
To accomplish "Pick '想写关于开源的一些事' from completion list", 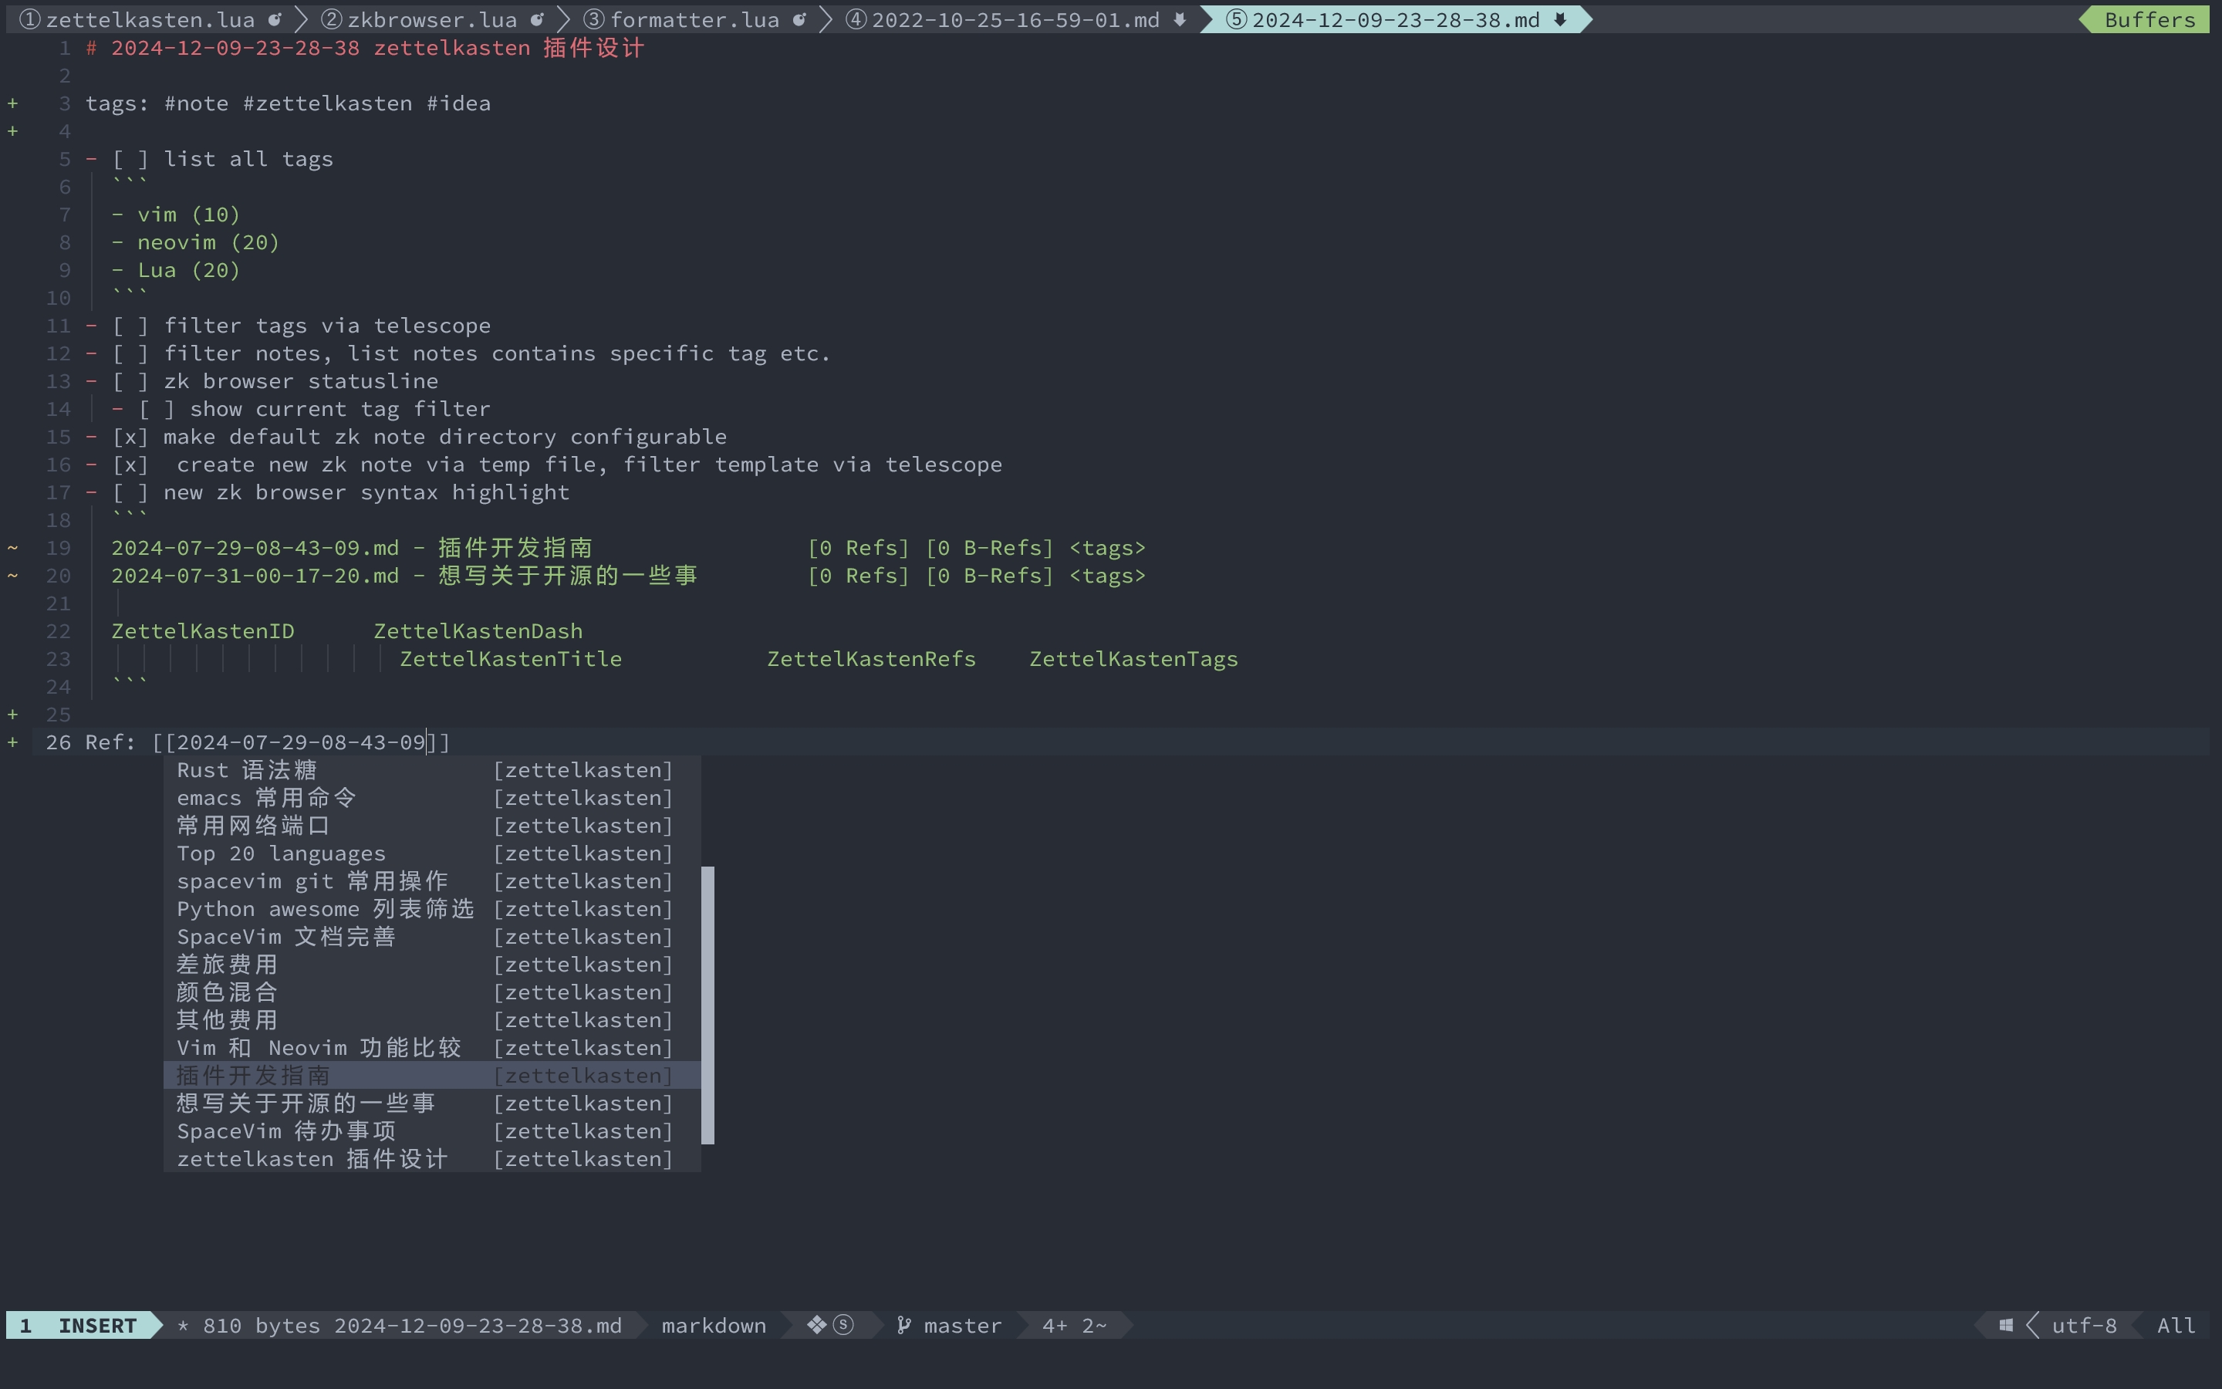I will [305, 1103].
